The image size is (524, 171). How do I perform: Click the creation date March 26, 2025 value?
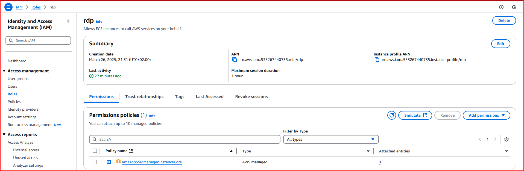point(120,60)
